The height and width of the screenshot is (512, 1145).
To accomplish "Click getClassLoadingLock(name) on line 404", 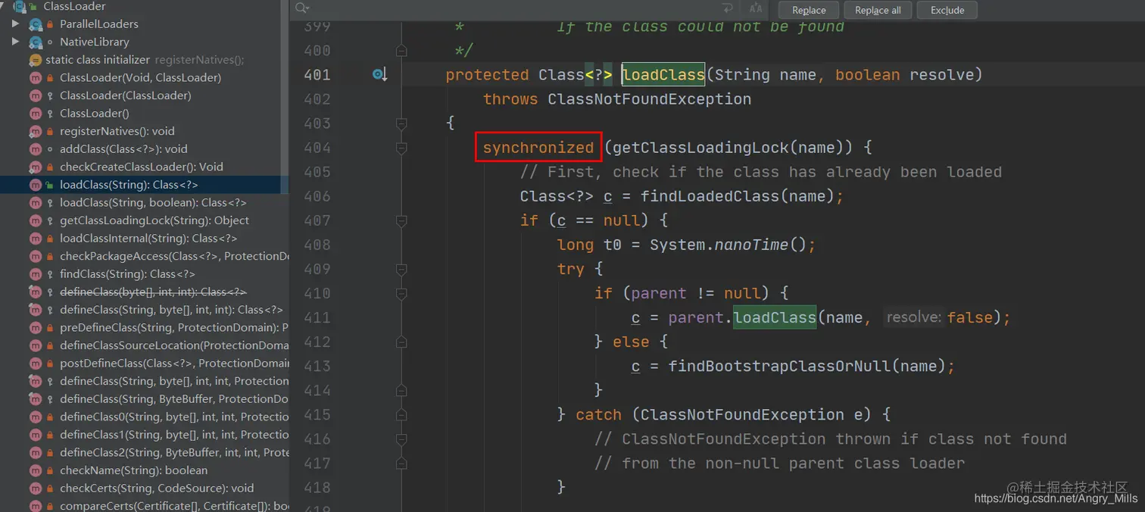I will (728, 148).
